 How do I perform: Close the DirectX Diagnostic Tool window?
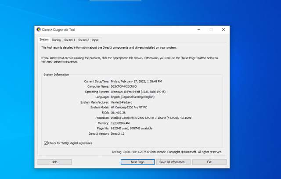tap(223, 30)
